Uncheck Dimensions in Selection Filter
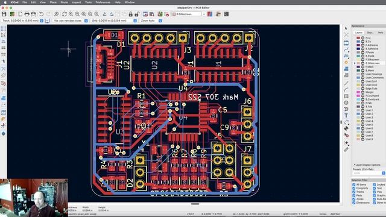The image size is (386, 217). point(354,203)
